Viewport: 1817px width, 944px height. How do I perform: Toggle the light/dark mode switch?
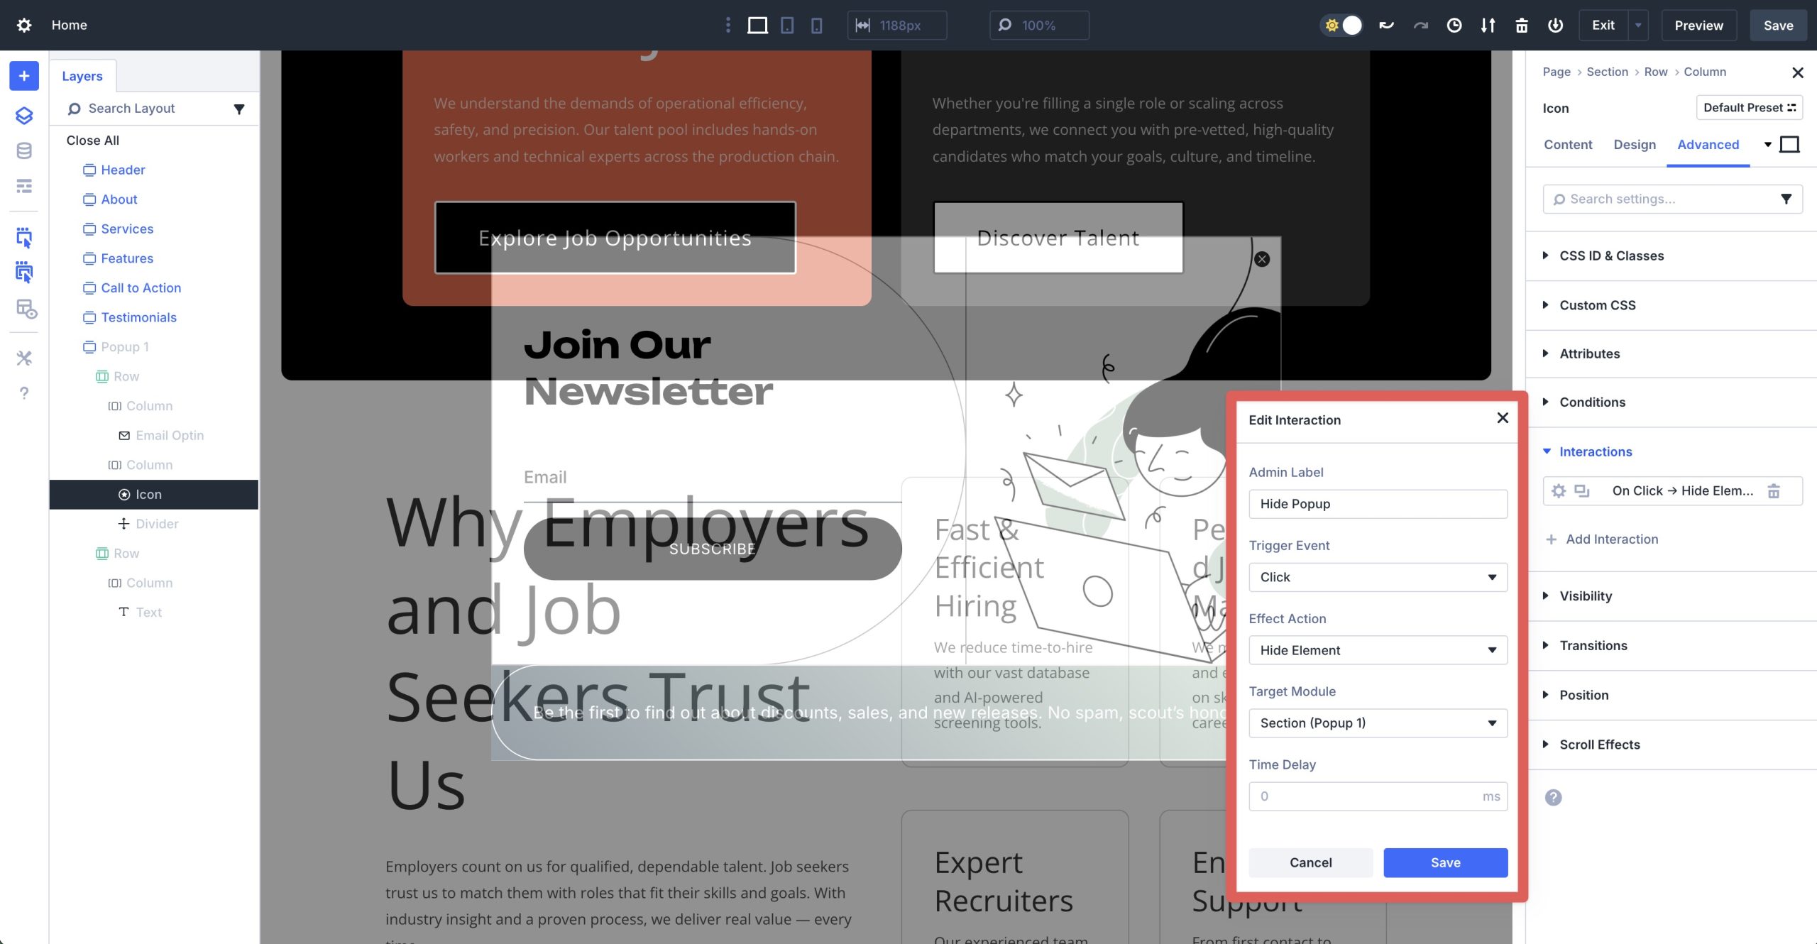[x=1342, y=25]
